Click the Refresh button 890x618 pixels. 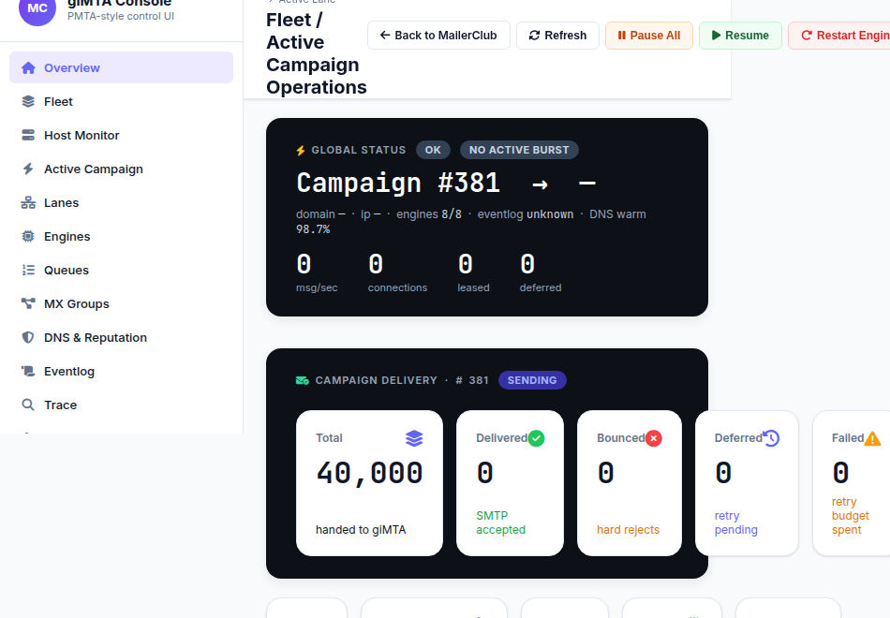click(557, 36)
